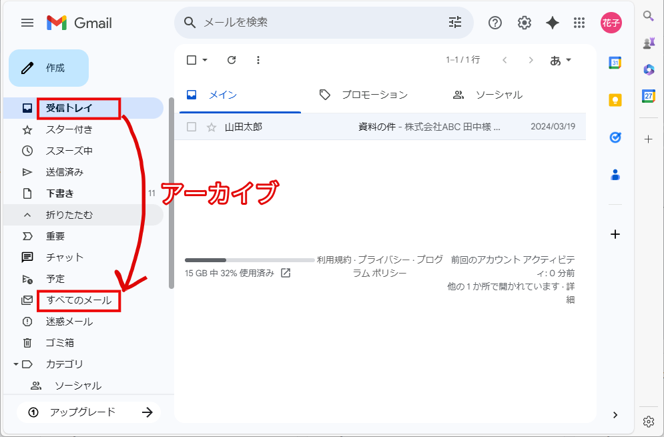664x437 pixels.
Task: Check the select-all checkbox in the toolbar
Action: point(191,59)
